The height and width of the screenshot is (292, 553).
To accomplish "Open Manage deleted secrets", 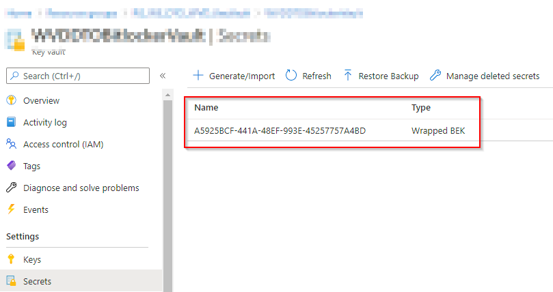I will click(x=485, y=76).
